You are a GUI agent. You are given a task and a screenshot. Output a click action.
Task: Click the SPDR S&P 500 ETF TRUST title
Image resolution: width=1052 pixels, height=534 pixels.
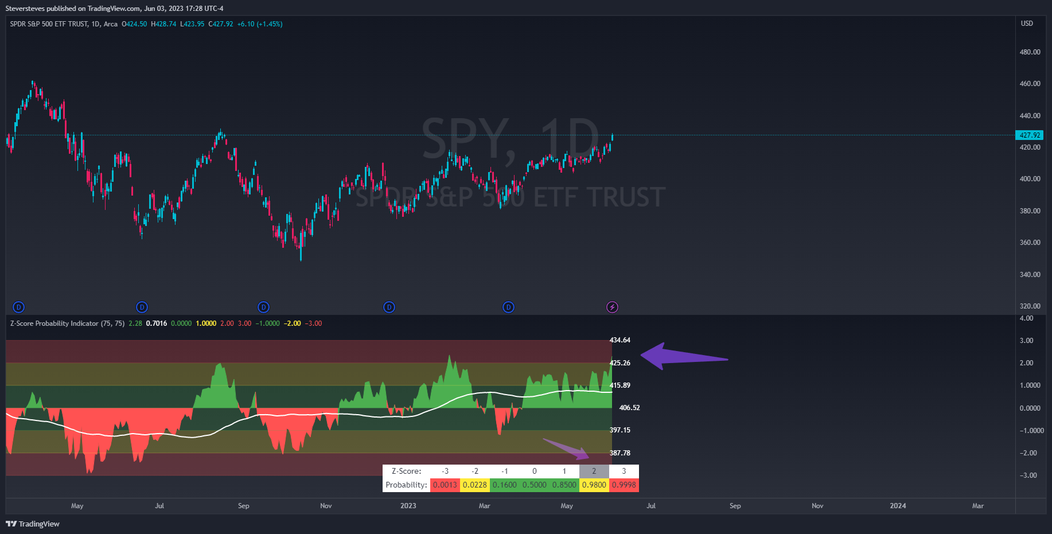(49, 24)
